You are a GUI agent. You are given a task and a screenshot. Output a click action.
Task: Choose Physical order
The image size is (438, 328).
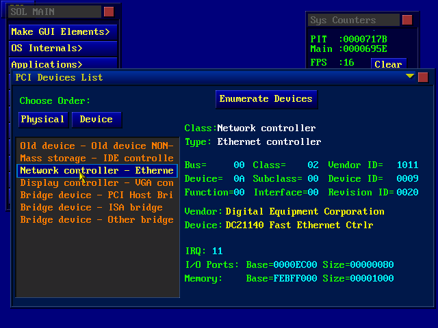click(x=43, y=120)
